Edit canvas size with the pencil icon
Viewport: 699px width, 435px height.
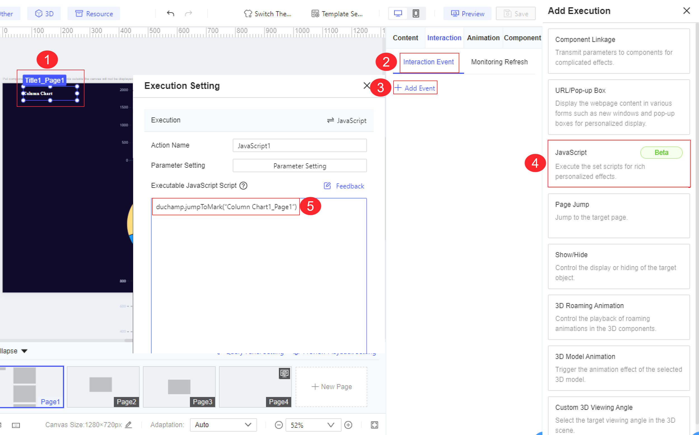(129, 425)
